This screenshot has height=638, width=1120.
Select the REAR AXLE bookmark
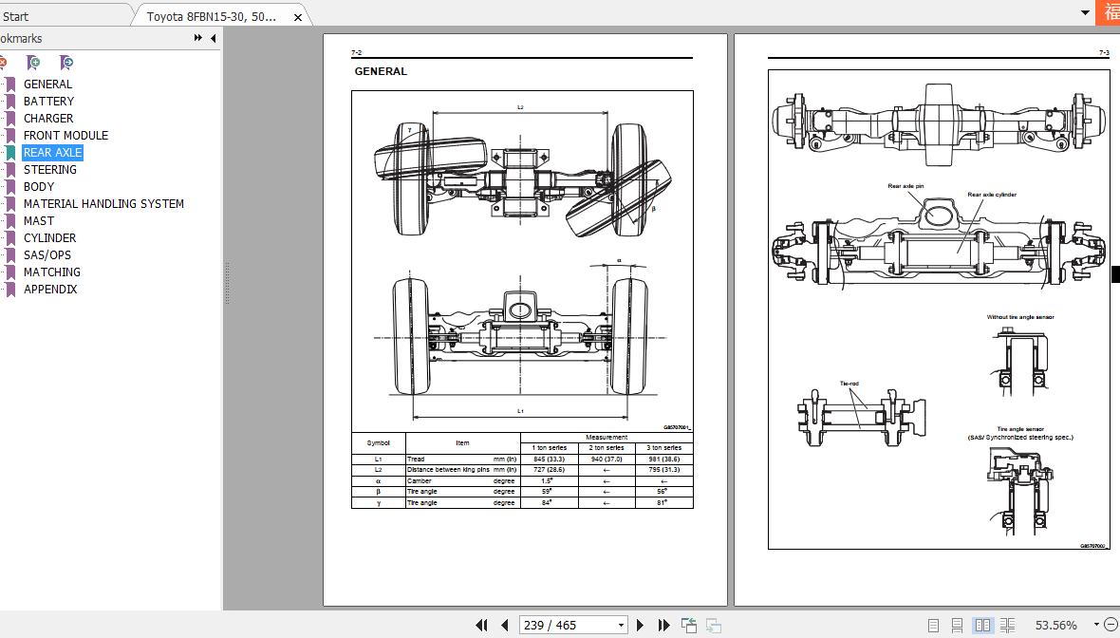pyautogui.click(x=53, y=152)
